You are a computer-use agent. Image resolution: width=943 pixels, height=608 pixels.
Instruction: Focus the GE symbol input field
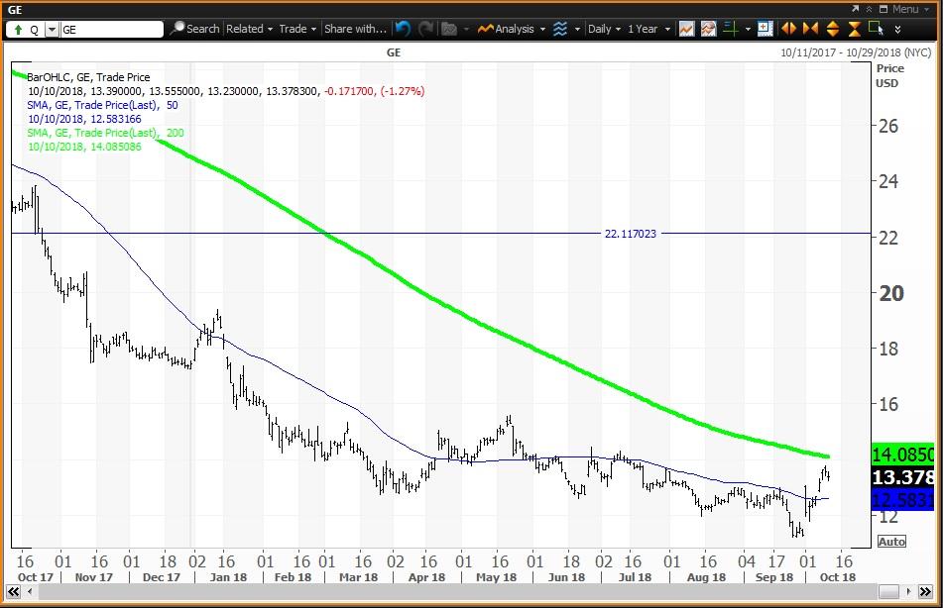[x=111, y=30]
